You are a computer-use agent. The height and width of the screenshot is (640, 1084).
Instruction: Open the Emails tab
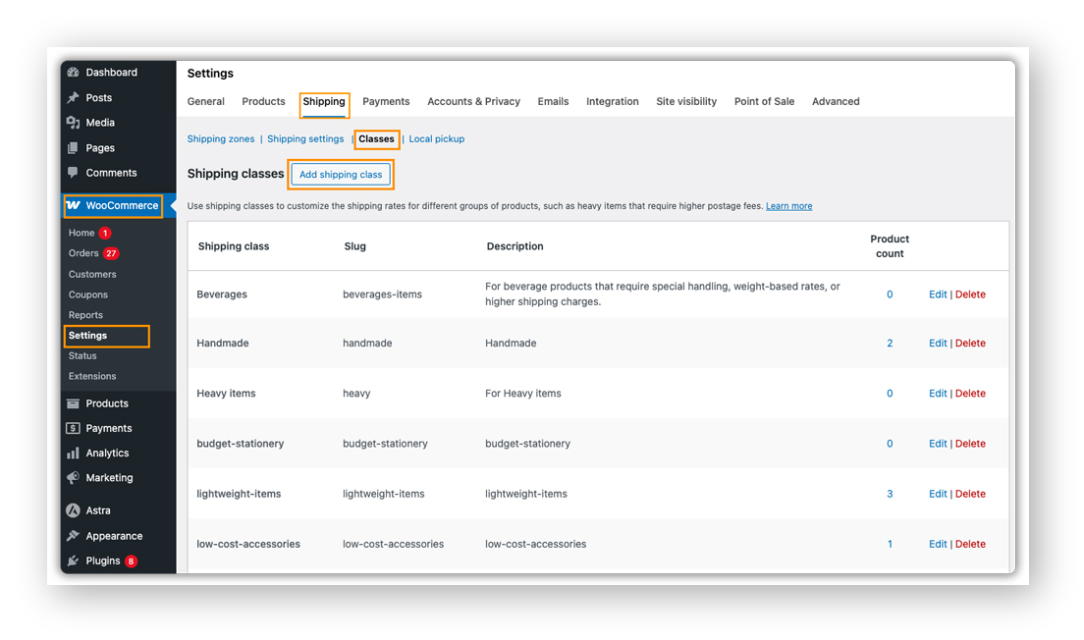click(x=553, y=101)
